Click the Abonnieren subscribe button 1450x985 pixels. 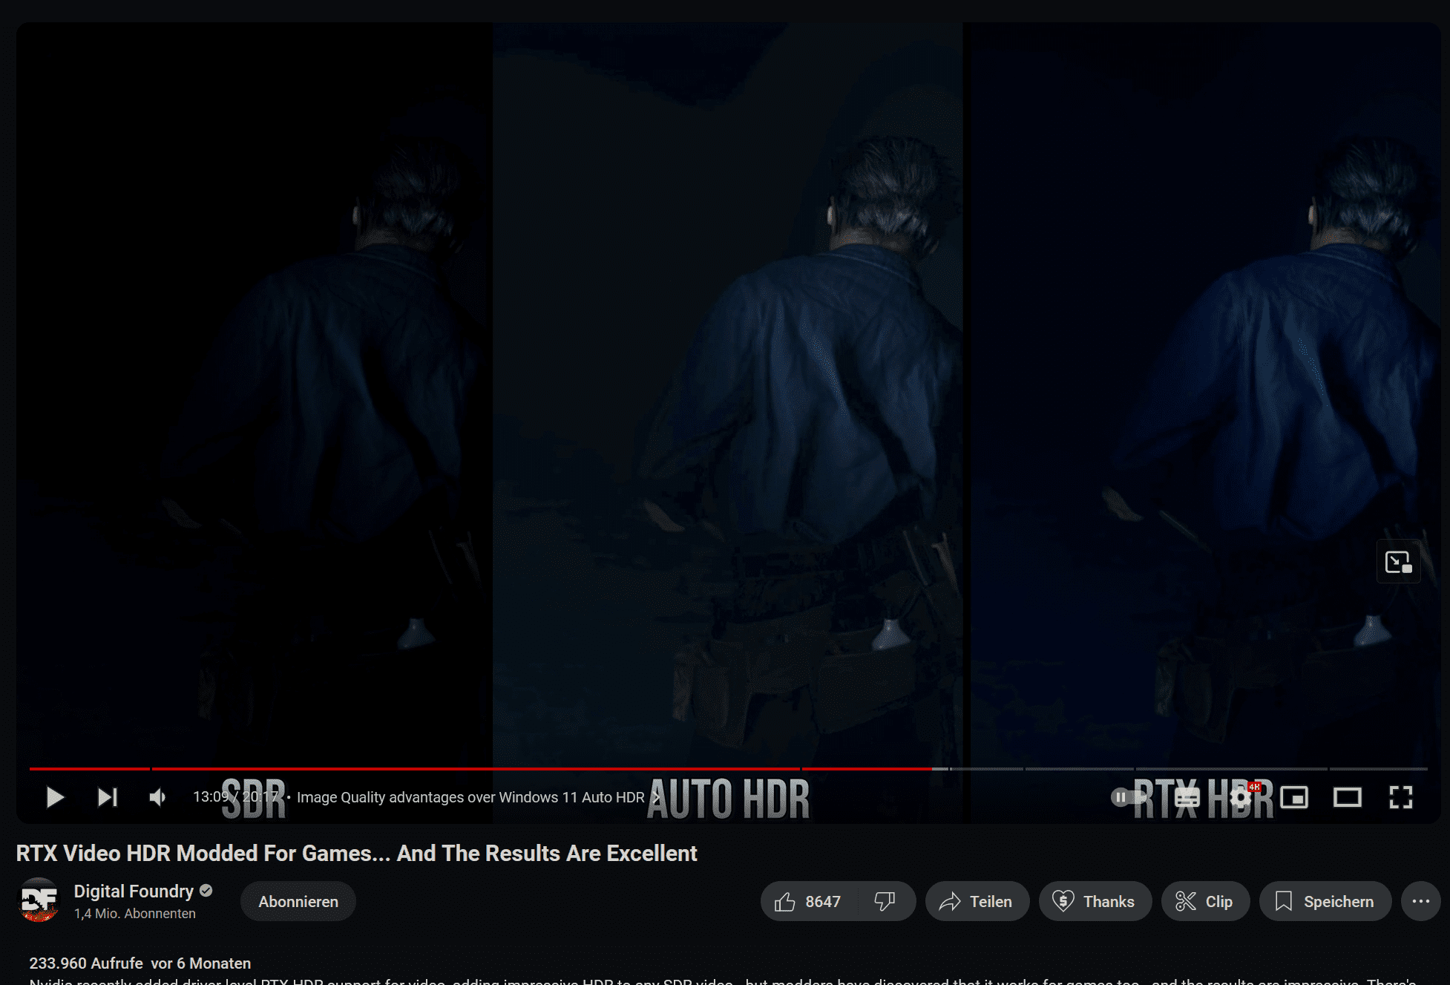[298, 901]
